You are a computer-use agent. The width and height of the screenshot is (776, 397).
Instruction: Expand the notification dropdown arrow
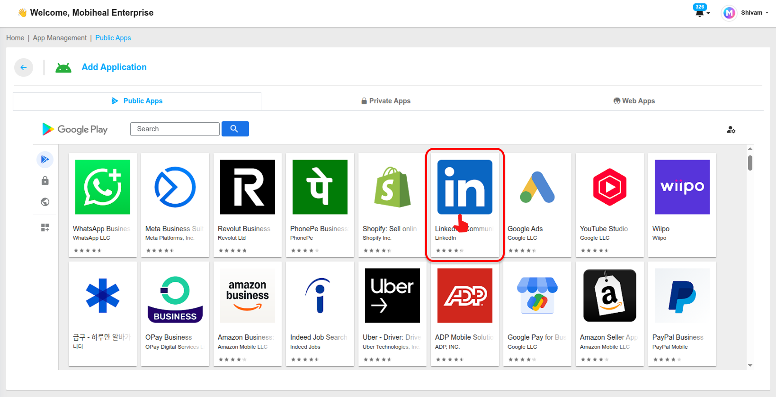pos(708,14)
